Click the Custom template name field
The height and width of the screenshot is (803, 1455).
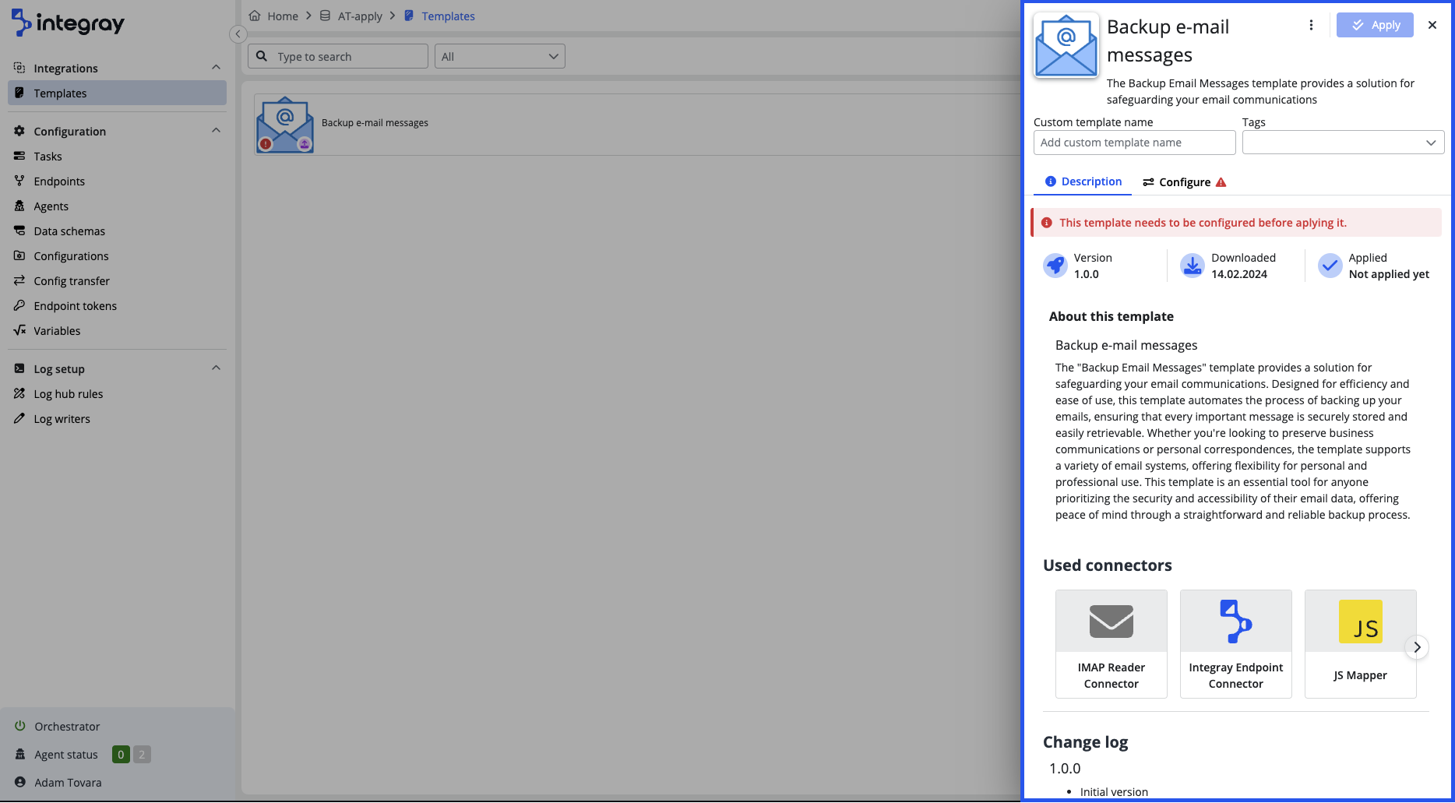click(x=1134, y=143)
